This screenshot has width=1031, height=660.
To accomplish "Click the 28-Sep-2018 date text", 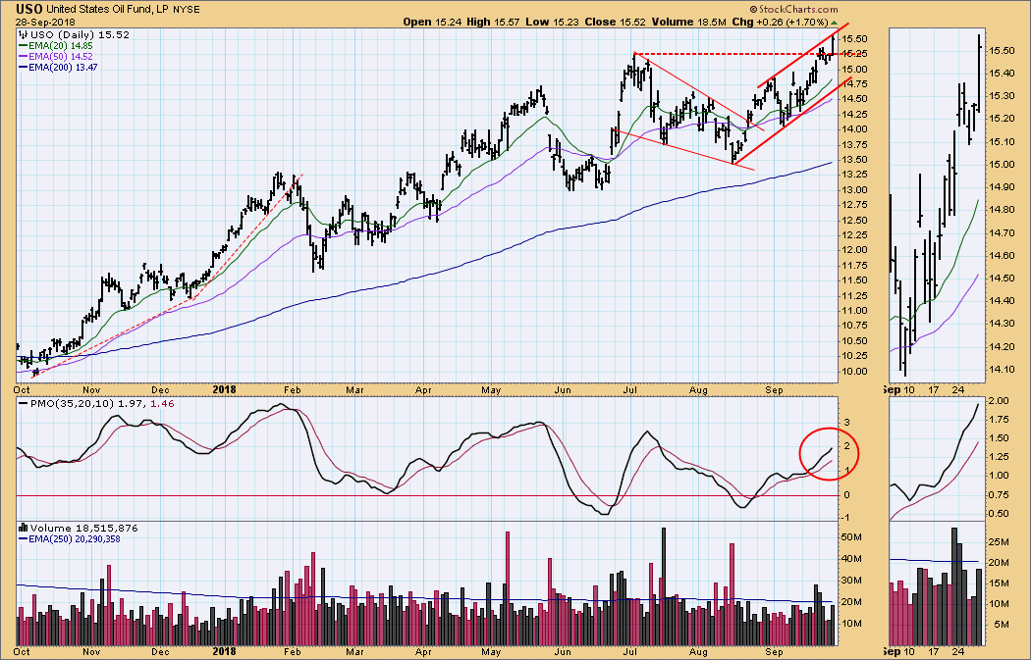I will coord(45,22).
